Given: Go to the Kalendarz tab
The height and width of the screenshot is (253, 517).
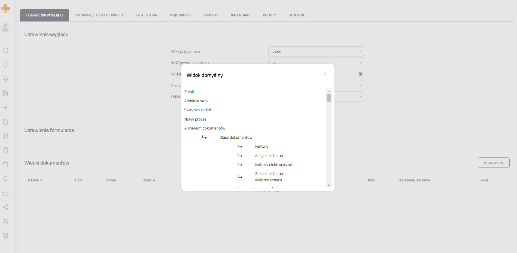Looking at the screenshot, I should [x=241, y=15].
